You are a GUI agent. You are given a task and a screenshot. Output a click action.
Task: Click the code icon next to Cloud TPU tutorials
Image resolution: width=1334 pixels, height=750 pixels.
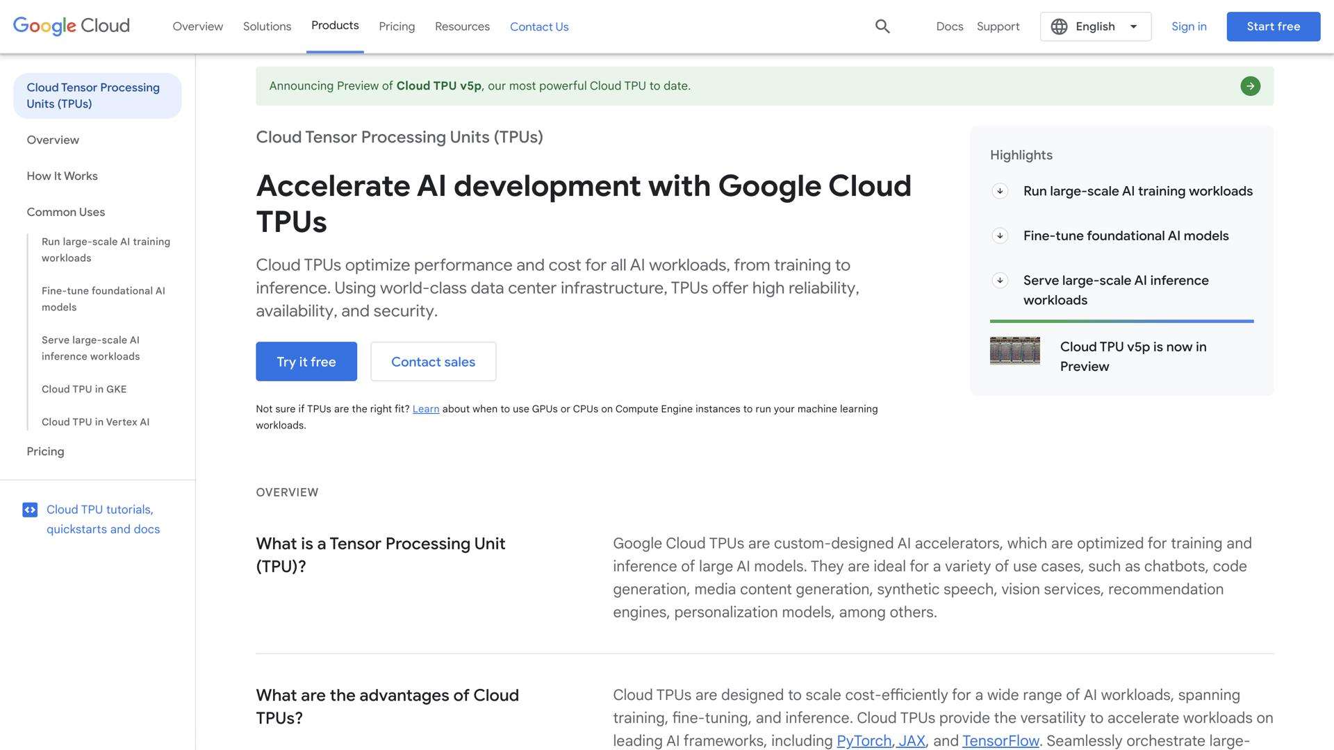click(x=30, y=509)
